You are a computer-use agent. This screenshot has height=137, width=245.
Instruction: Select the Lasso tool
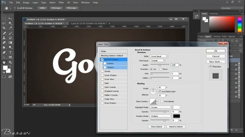(4, 23)
